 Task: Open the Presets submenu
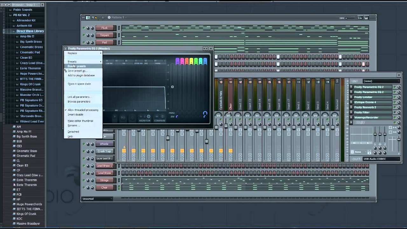pyautogui.click(x=83, y=61)
